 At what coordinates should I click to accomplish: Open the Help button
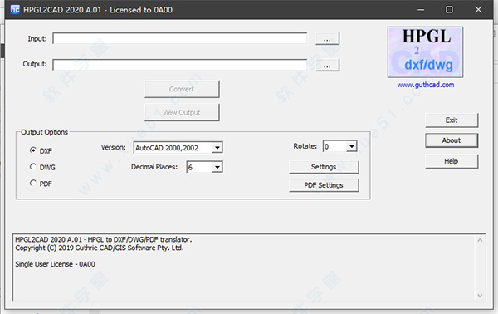click(x=452, y=161)
